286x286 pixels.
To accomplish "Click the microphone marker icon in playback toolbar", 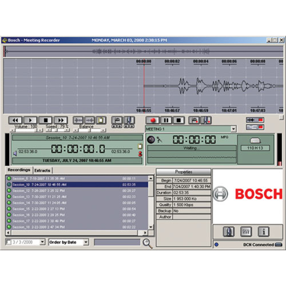I will 129,120.
